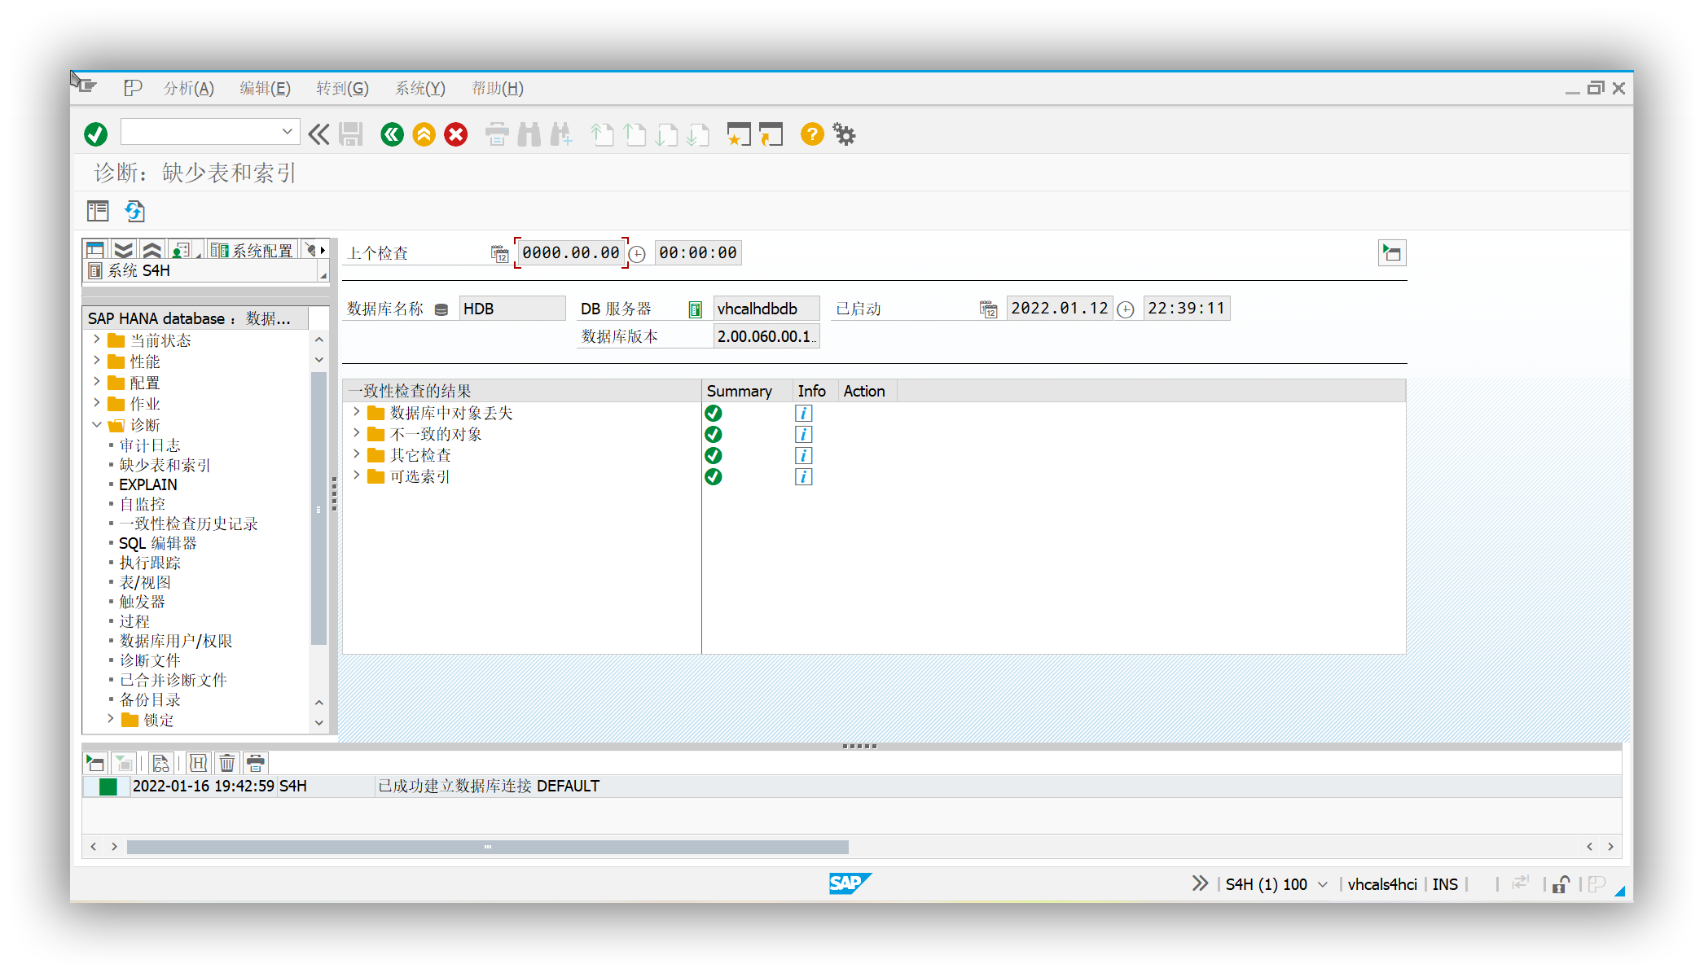Image resolution: width=1704 pixels, height=973 pixels.
Task: Click the green Enter checkmark icon
Action: point(95,134)
